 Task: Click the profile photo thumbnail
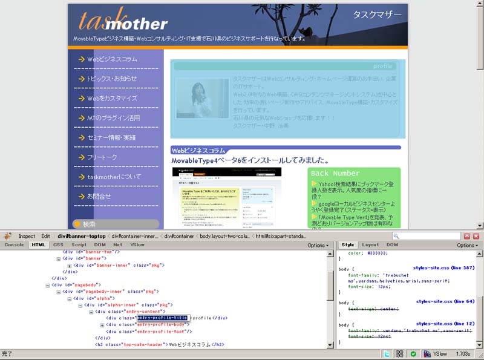tap(202, 99)
